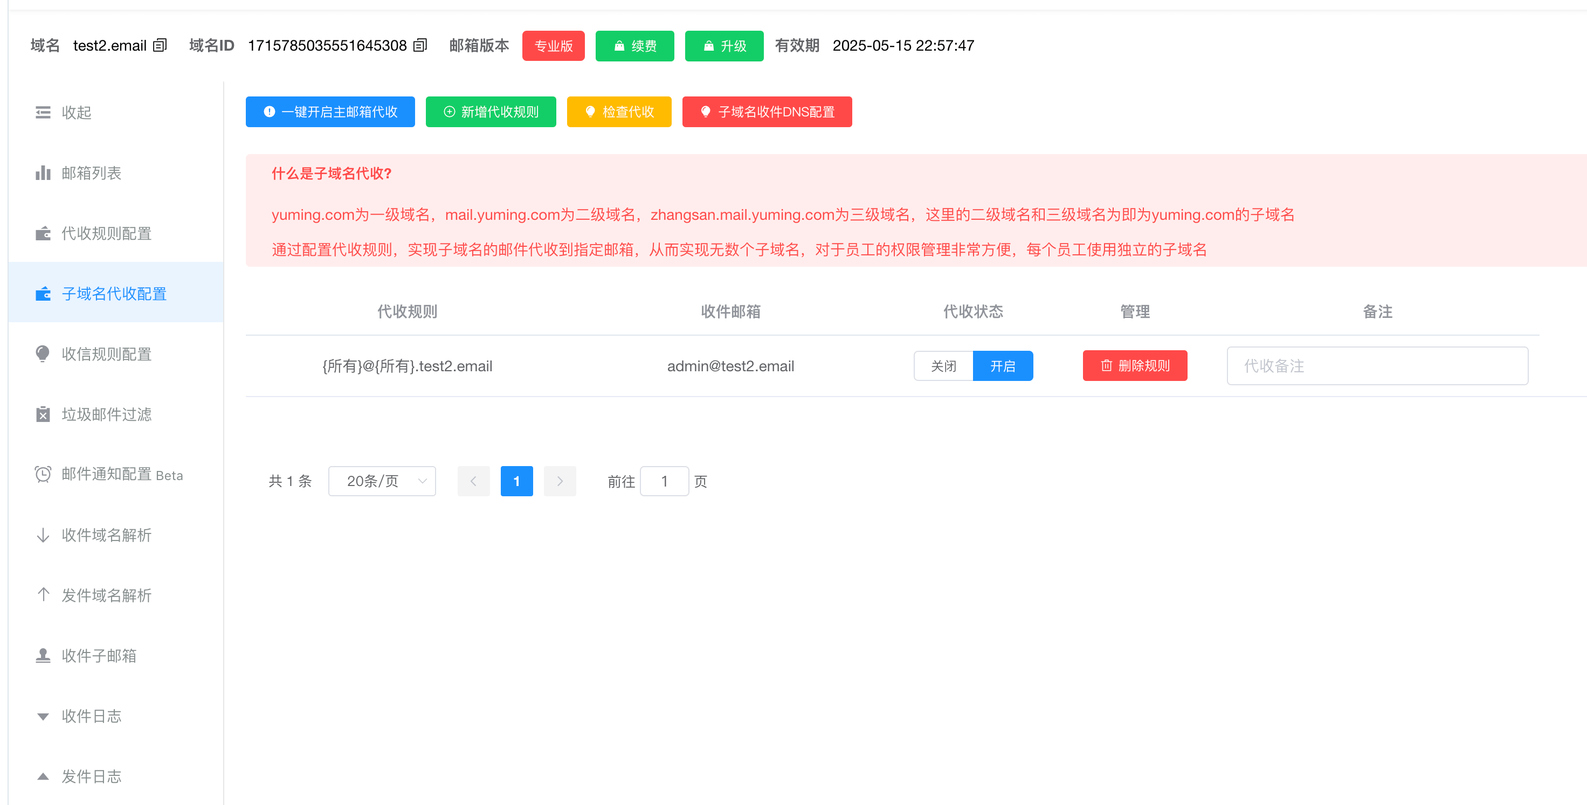
Task: Click the rule {所有}@{所有}.test2.email cell
Action: pos(407,366)
